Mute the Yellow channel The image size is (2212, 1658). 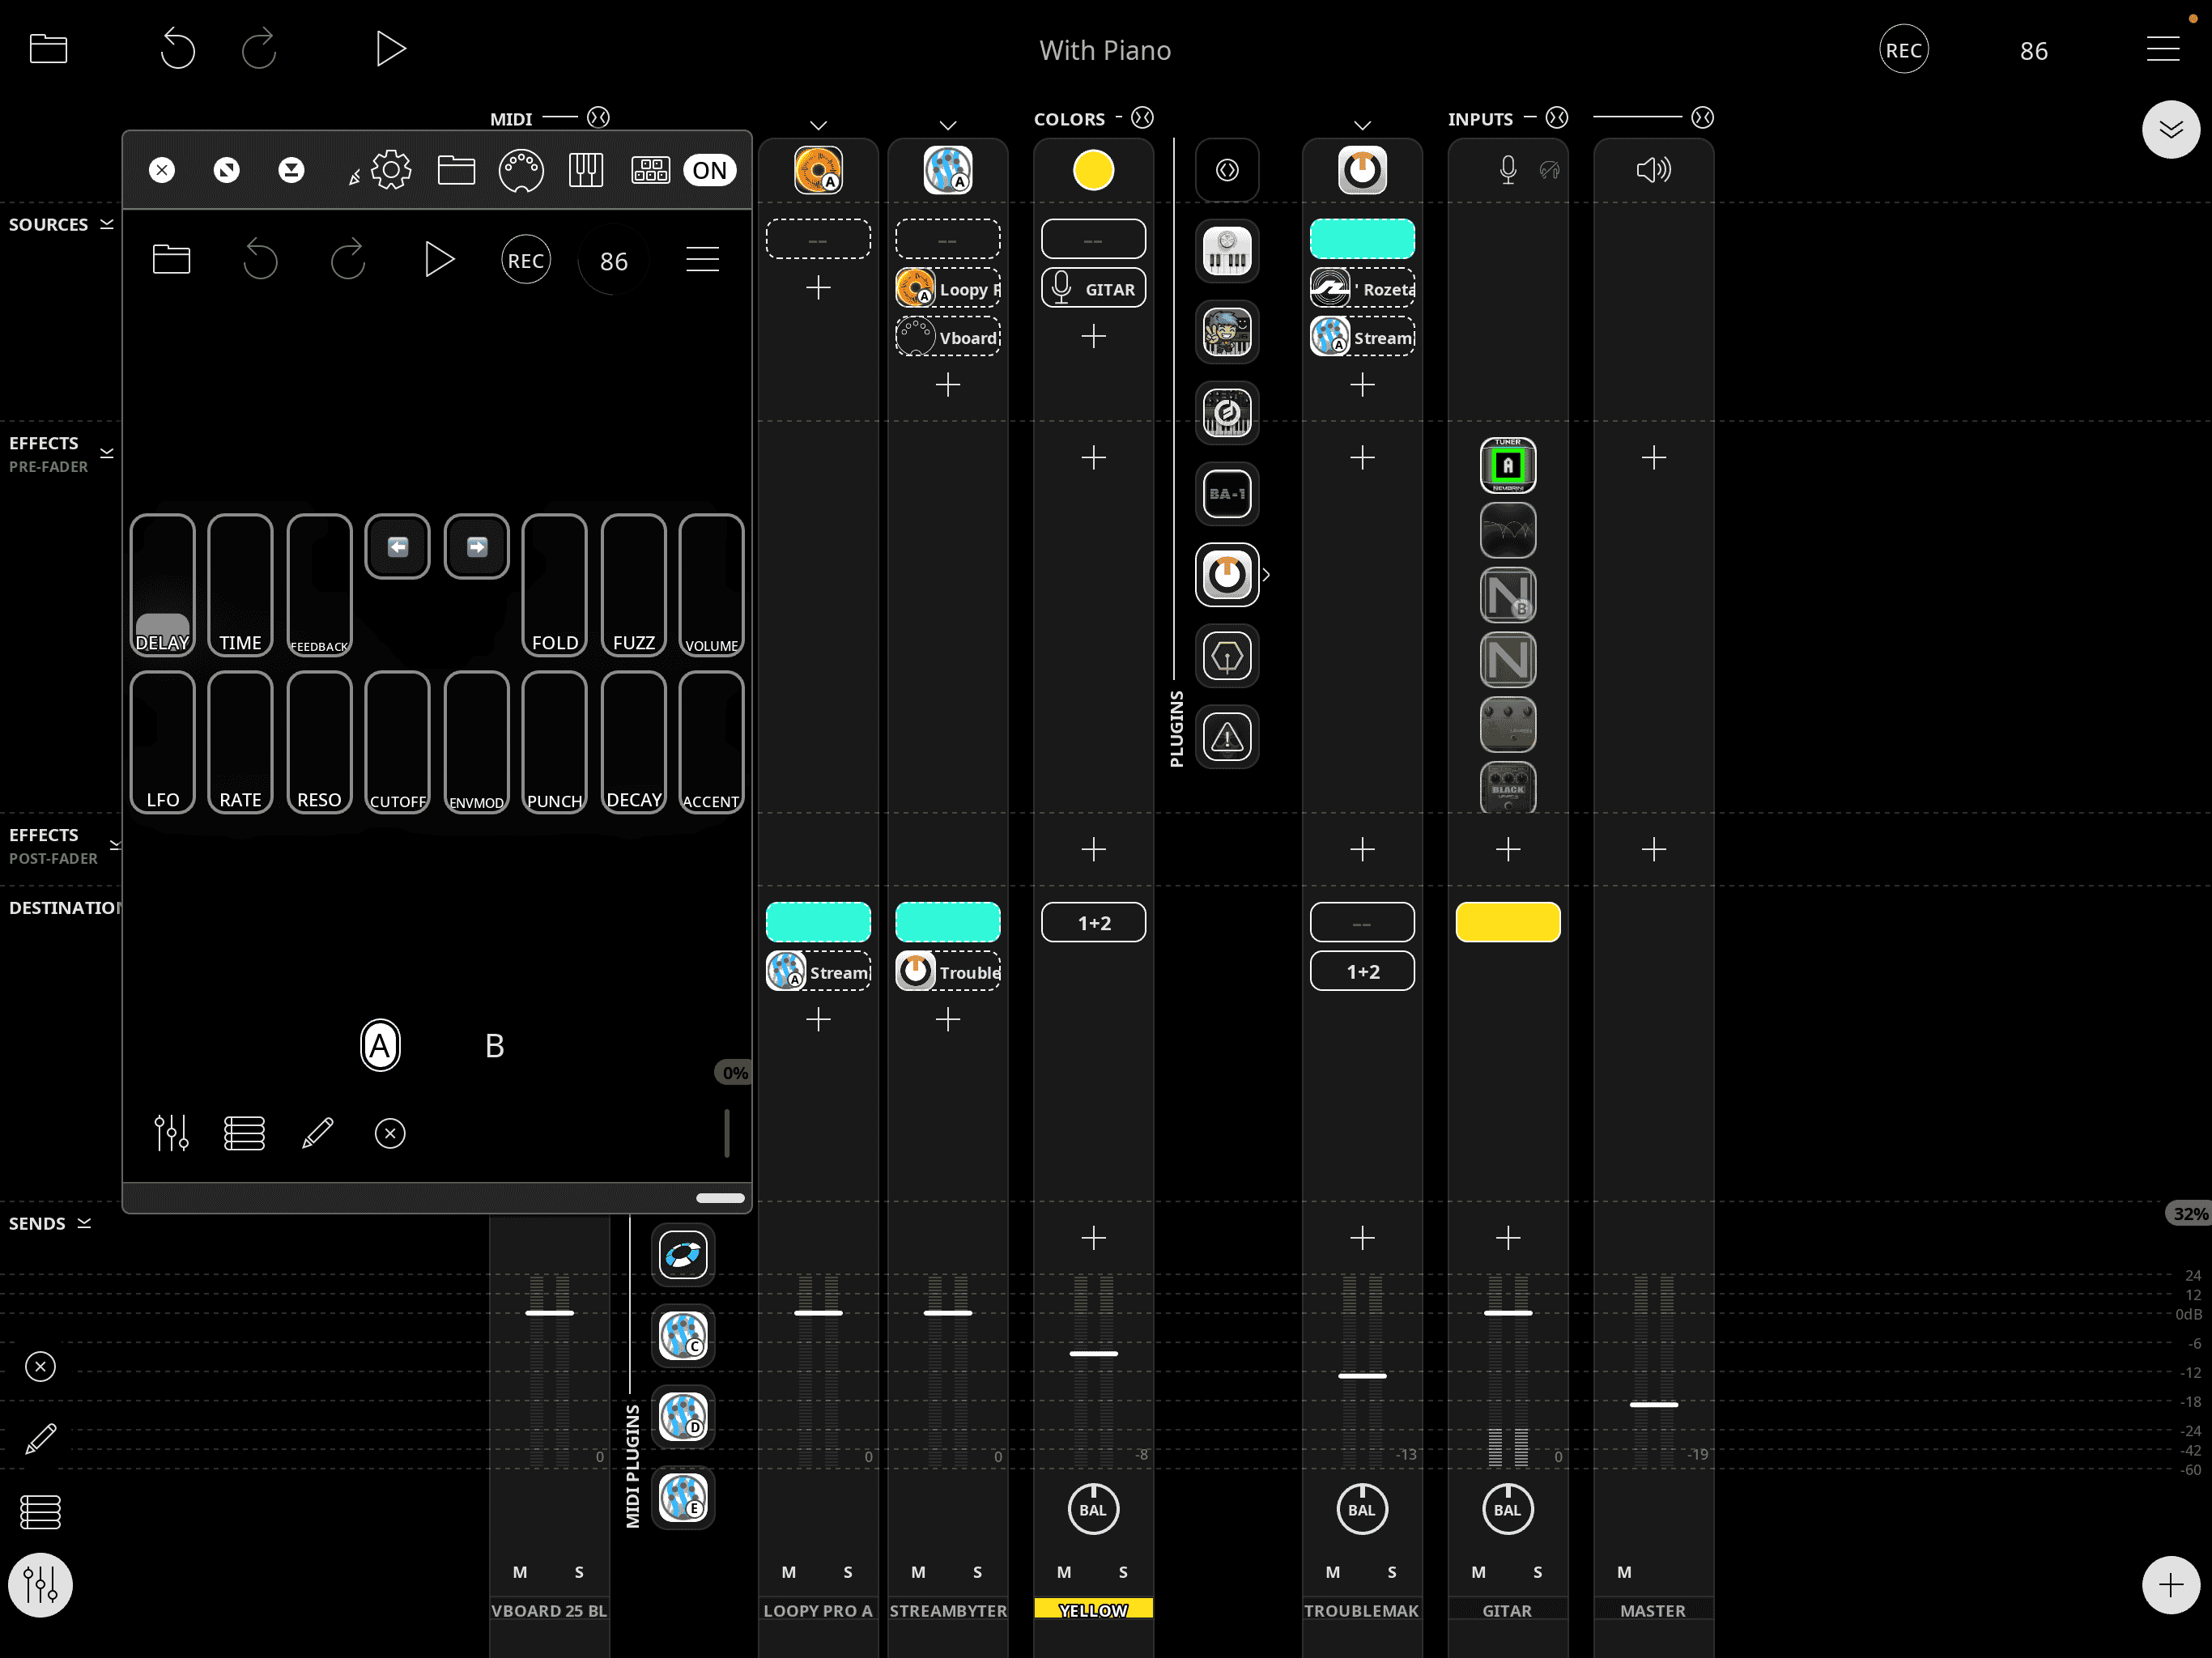pyautogui.click(x=1064, y=1571)
